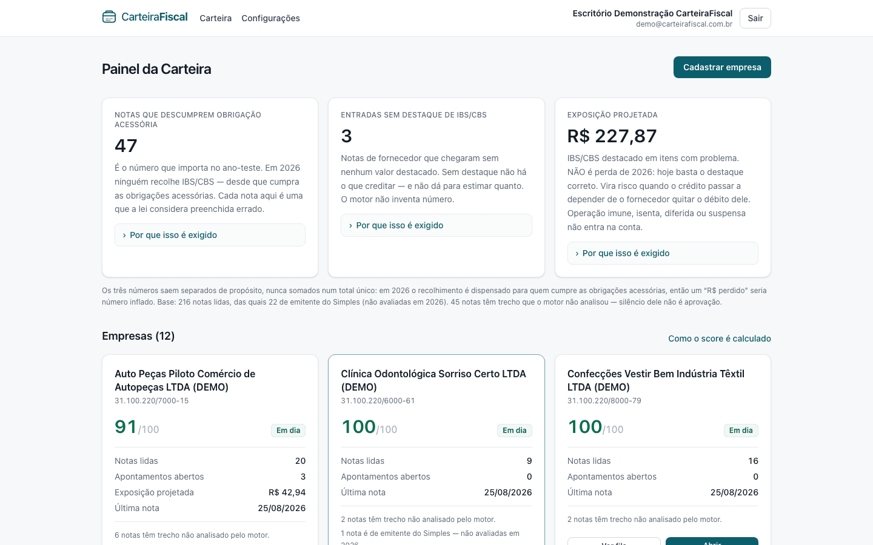This screenshot has width=873, height=545.
Task: Click the 'R$ 42,94' exposure for Auto Peças Piloto
Action: (287, 492)
